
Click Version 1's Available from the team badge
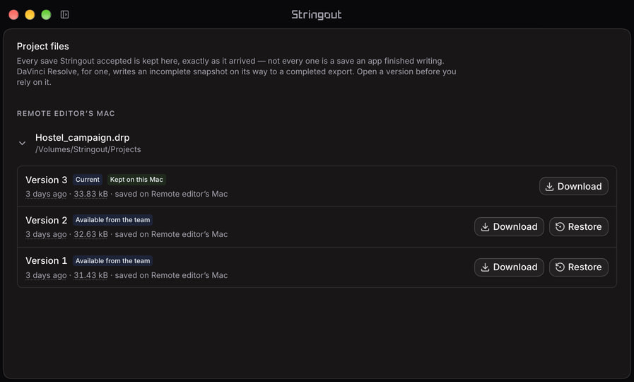point(112,261)
